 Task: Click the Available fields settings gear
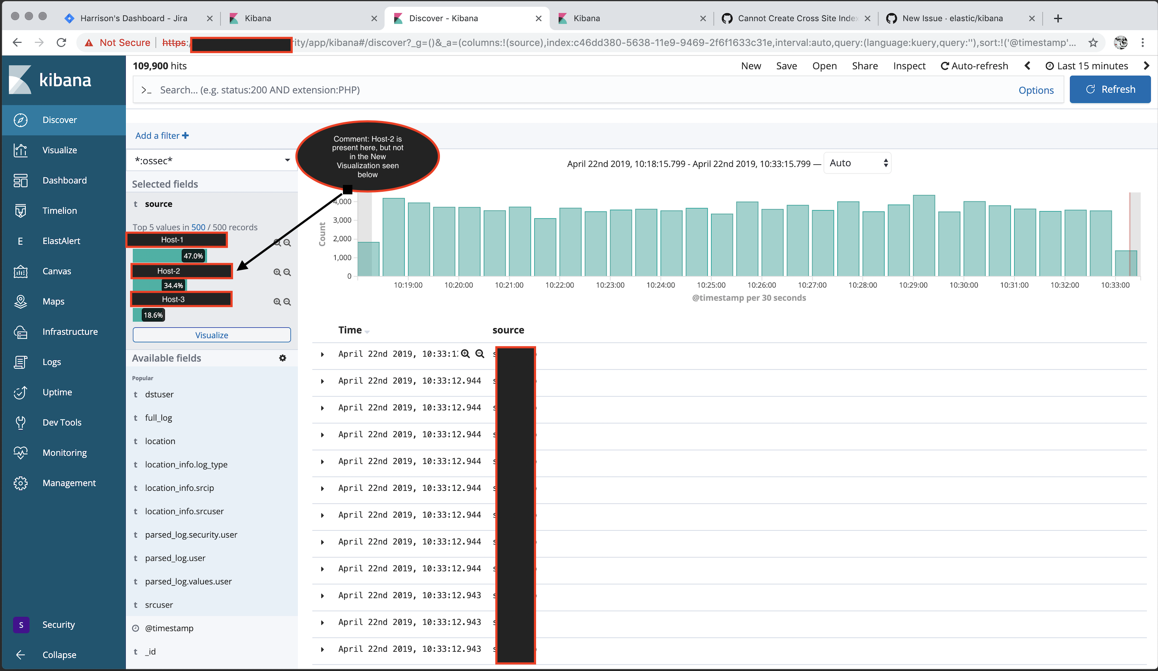coord(282,358)
